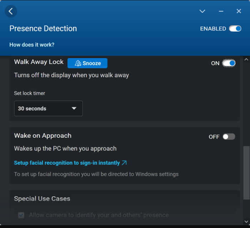Open the How does it work? link
The image size is (250, 228).
(32, 45)
